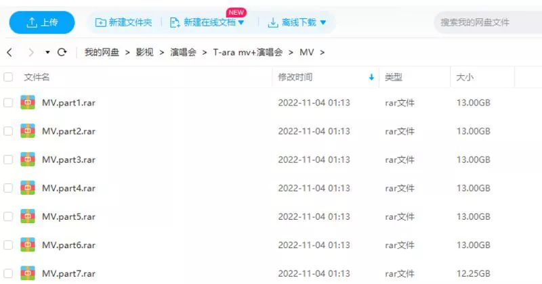
Task: Sort files by 大小 column header
Action: pos(465,78)
